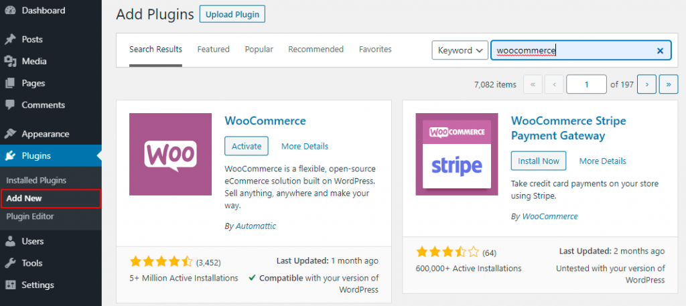The width and height of the screenshot is (686, 306).
Task: Open WooCommerce Stripe Payment Gateway title link
Action: (x=569, y=128)
